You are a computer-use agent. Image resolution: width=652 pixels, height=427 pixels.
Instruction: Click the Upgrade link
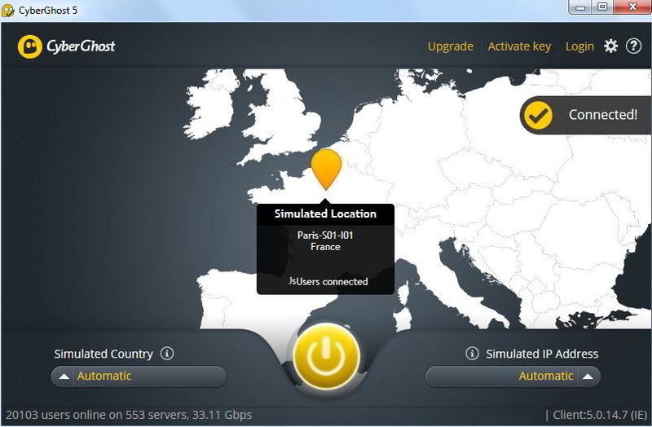pos(451,46)
